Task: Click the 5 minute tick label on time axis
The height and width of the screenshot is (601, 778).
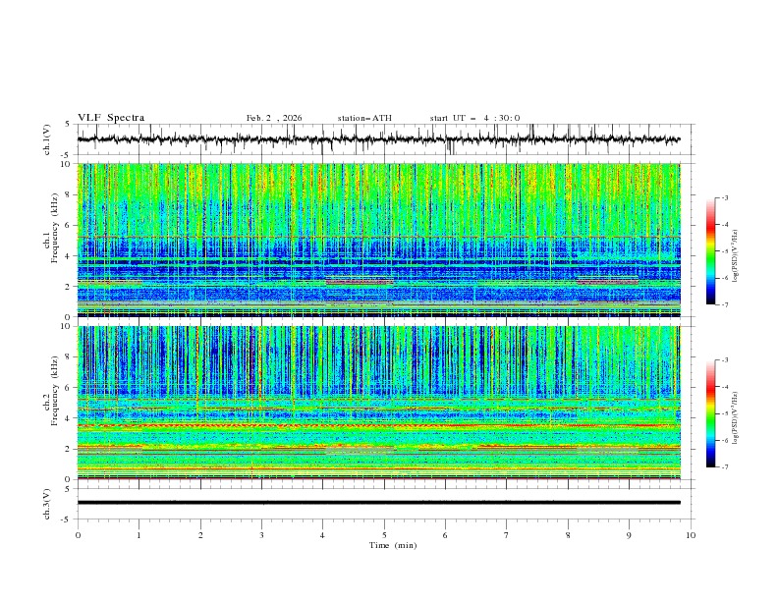Action: (384, 535)
